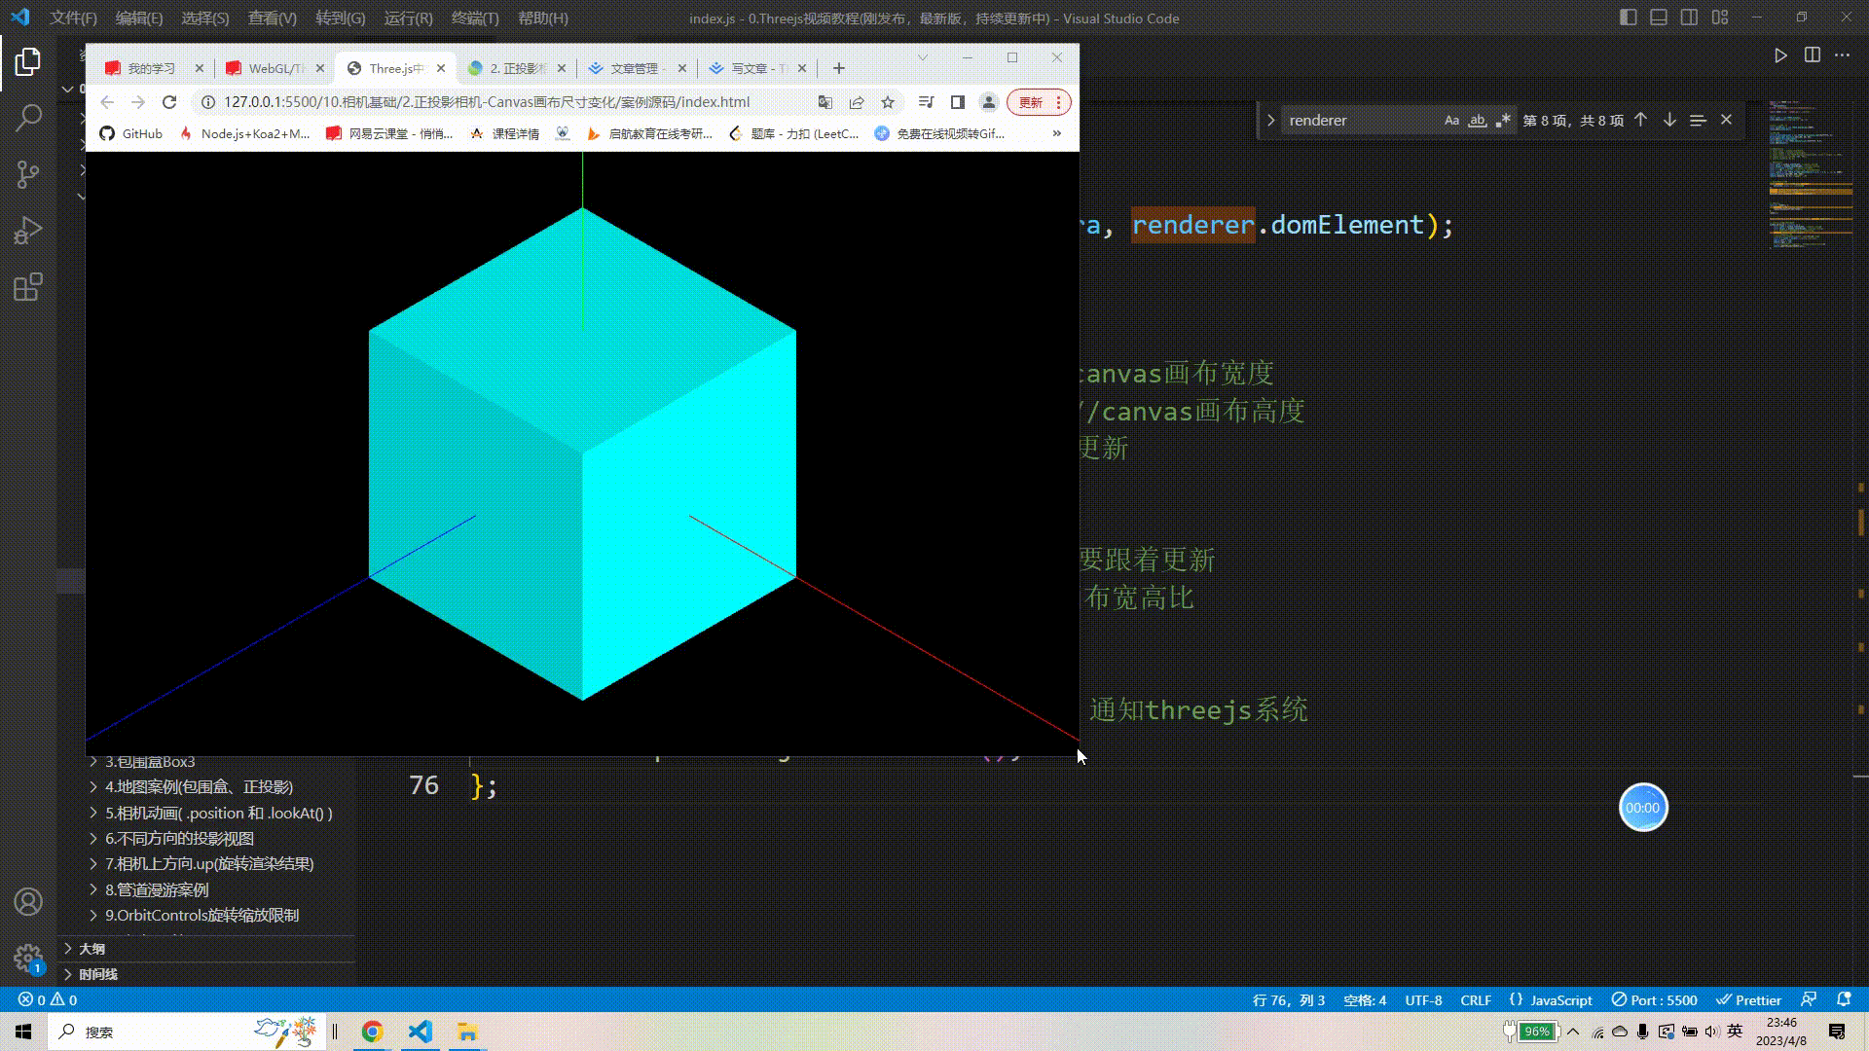Click the bookmark star in Chrome address bar
The width and height of the screenshot is (1869, 1051).
click(887, 102)
